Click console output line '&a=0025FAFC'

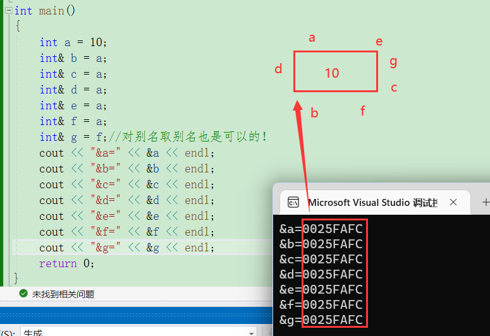(x=321, y=229)
